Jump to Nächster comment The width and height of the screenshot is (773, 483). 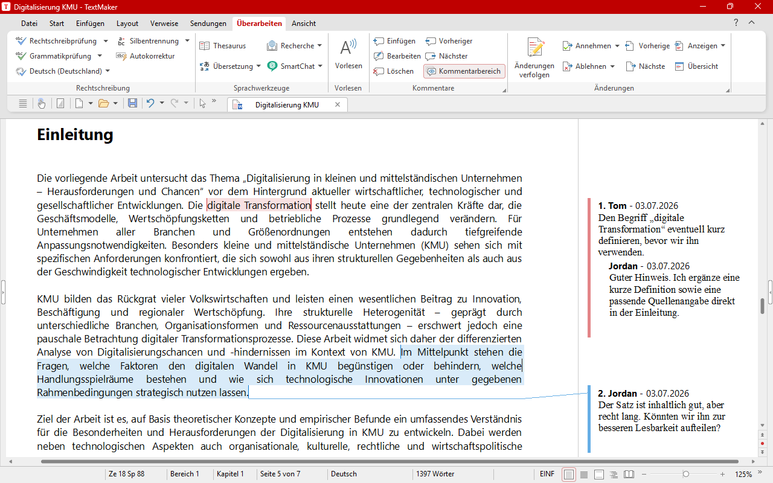(x=447, y=56)
